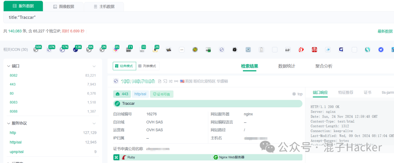Select the related icon with 26 count
The width and height of the screenshot is (394, 163).
(x=155, y=49)
